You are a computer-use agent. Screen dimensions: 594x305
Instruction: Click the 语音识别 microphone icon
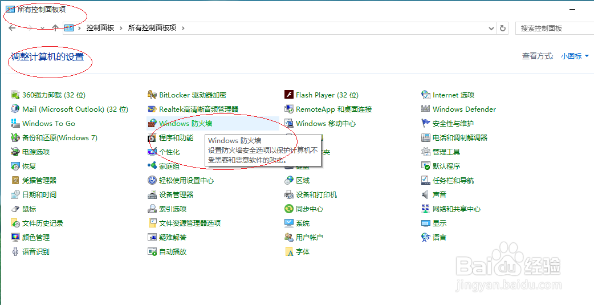[x=15, y=251]
